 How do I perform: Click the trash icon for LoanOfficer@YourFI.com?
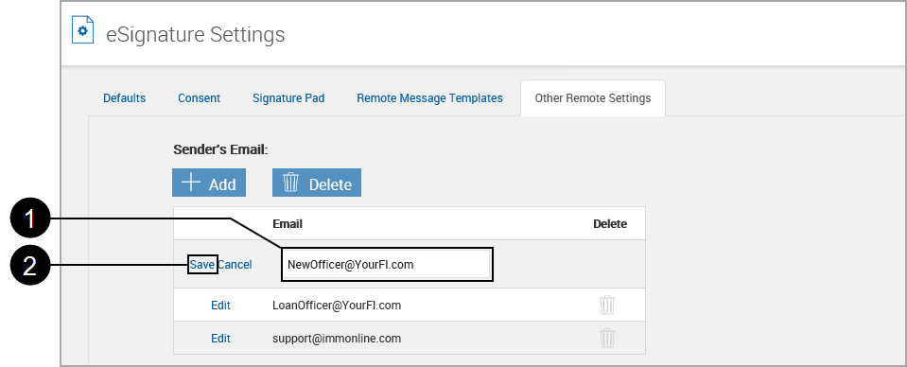607,305
